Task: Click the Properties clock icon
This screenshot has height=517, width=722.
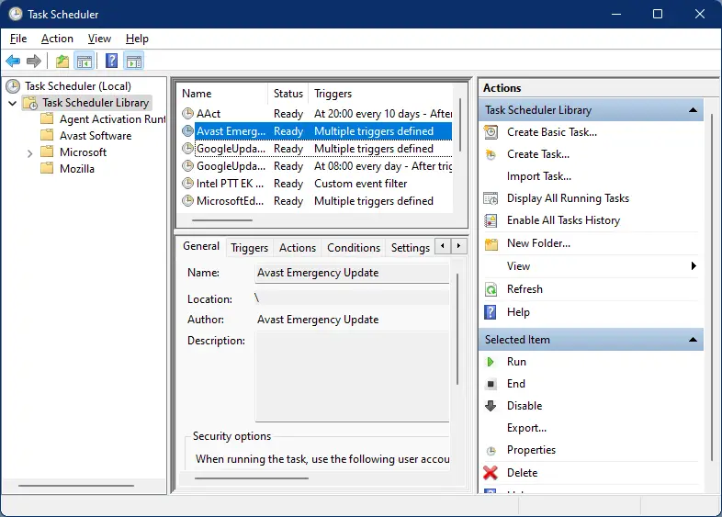Action: point(491,450)
